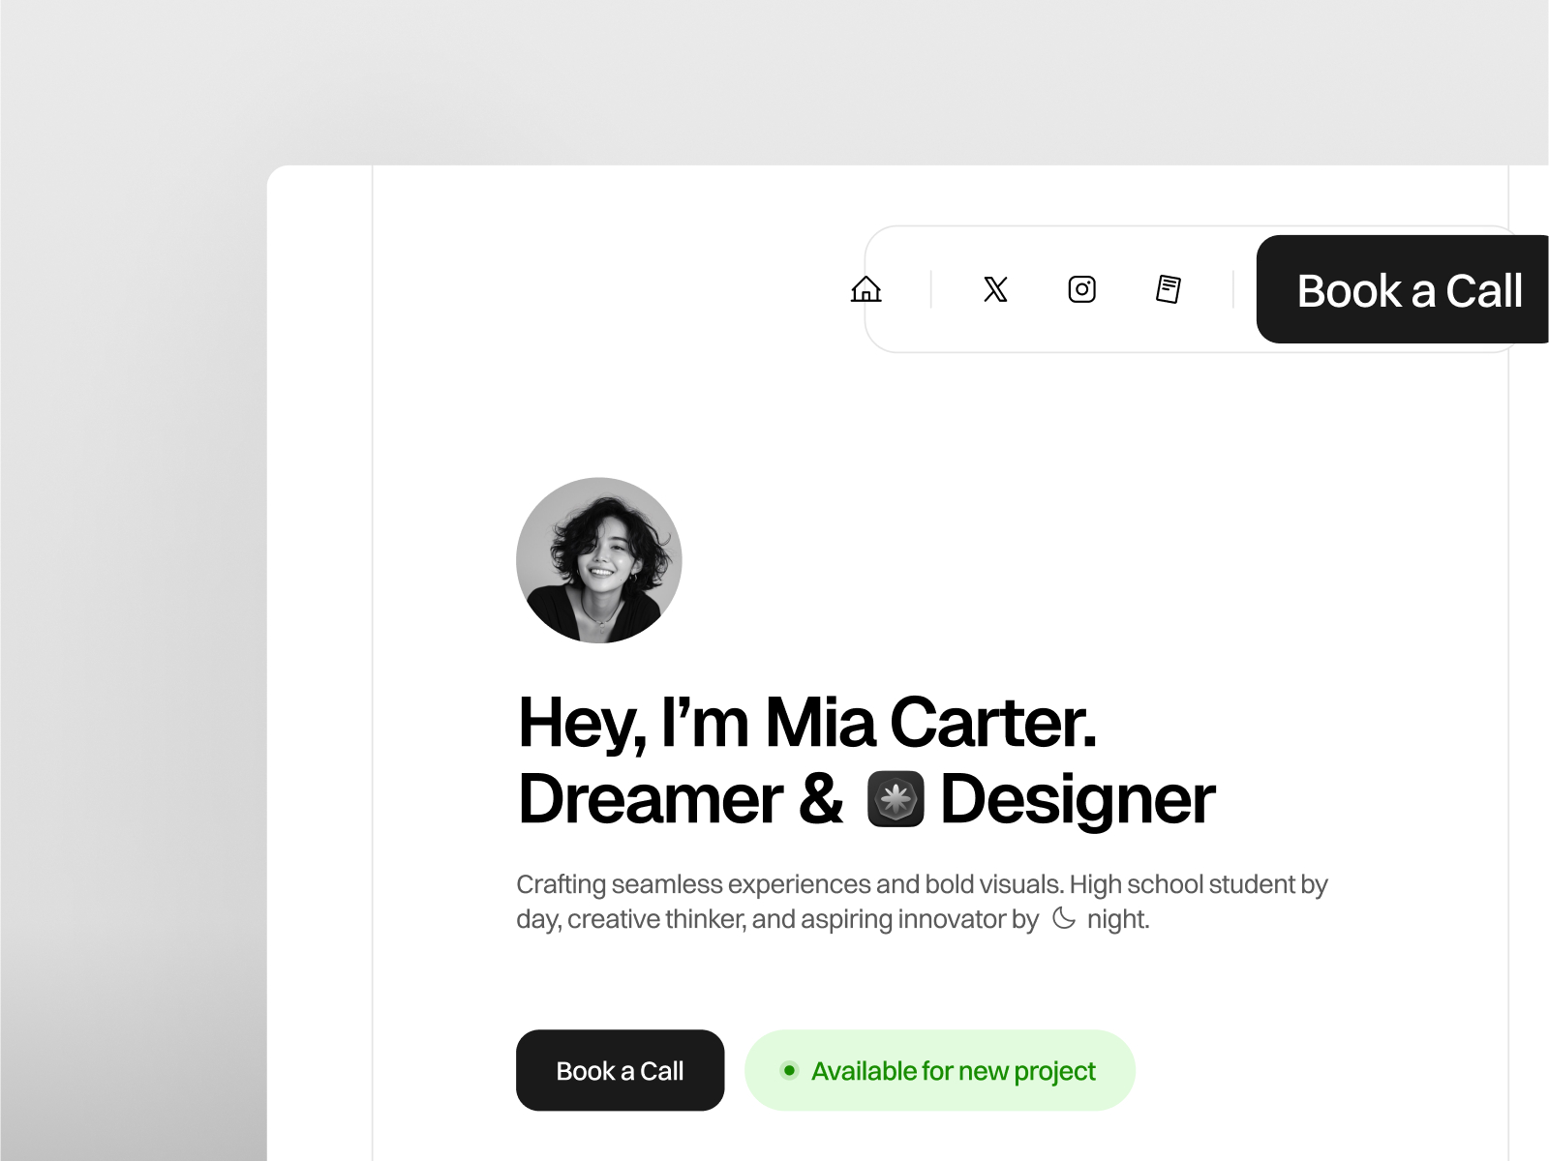1549x1161 pixels.
Task: Select the word 'Designer' in the headline
Action: point(1078,800)
